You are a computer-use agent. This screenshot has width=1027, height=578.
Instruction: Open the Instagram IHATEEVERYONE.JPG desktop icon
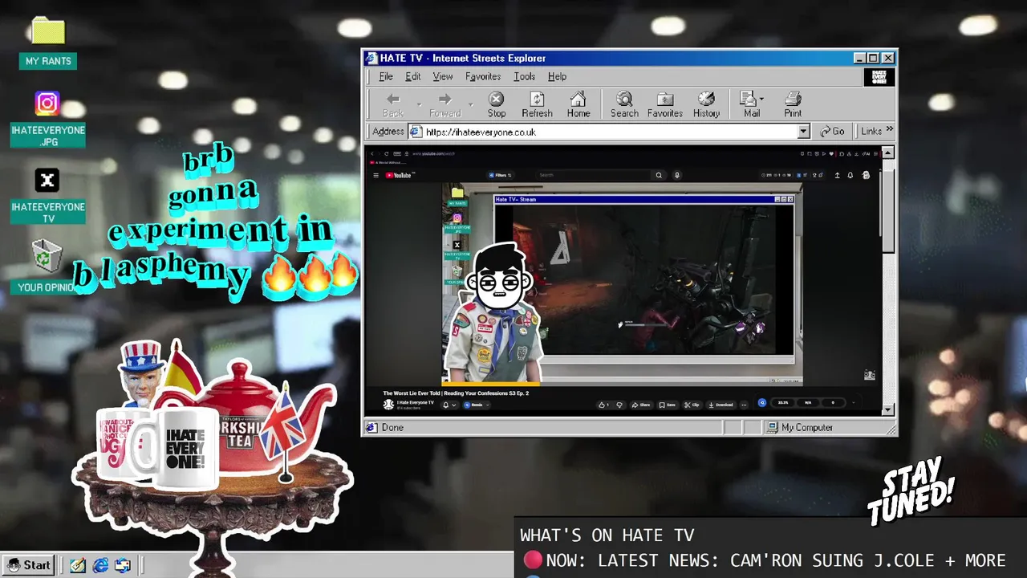tap(47, 104)
